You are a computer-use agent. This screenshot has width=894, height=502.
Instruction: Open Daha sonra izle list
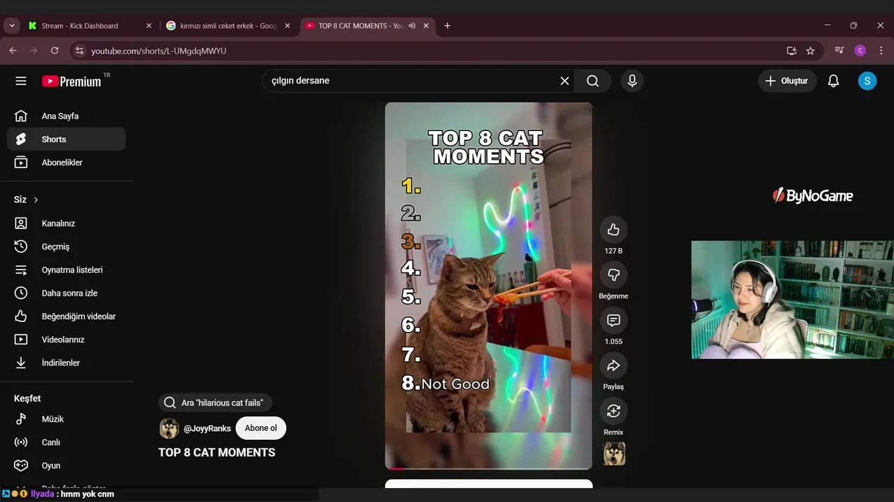tap(66, 294)
